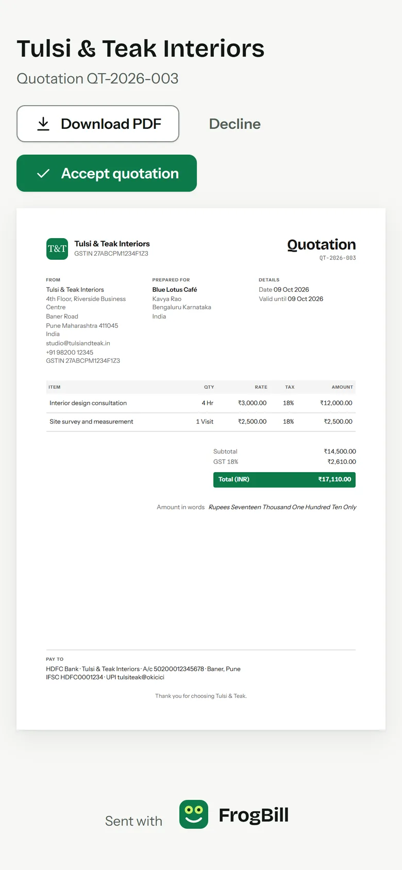The height and width of the screenshot is (870, 402).
Task: Select the Blue Lotus Café client name
Action: [x=175, y=290]
